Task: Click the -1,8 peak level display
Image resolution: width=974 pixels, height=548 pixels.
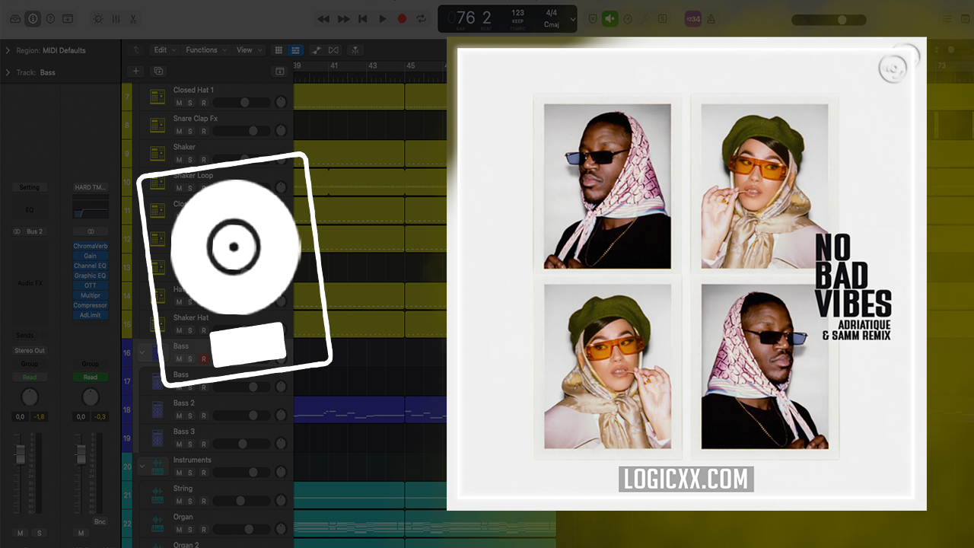Action: click(38, 417)
